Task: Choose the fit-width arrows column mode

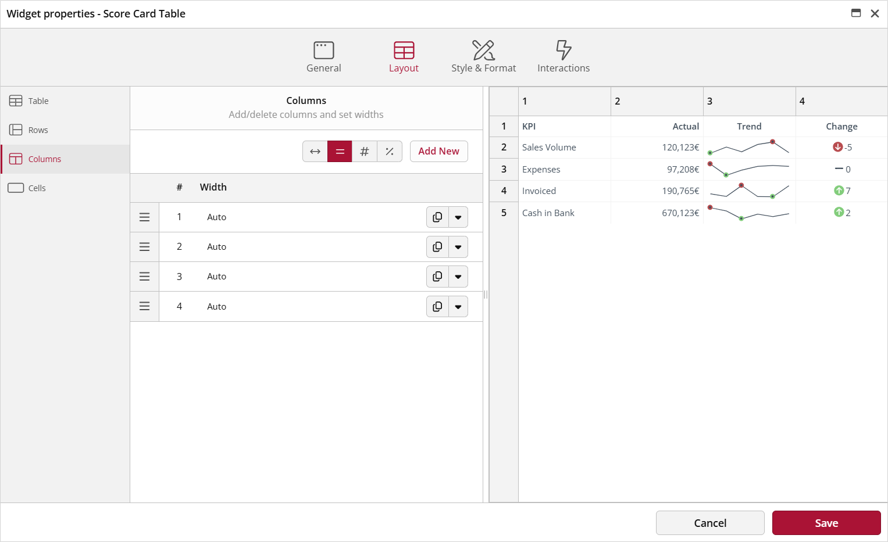Action: [315, 152]
